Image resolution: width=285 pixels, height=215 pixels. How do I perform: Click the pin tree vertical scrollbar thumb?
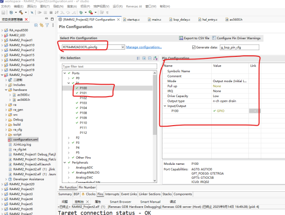(155, 104)
